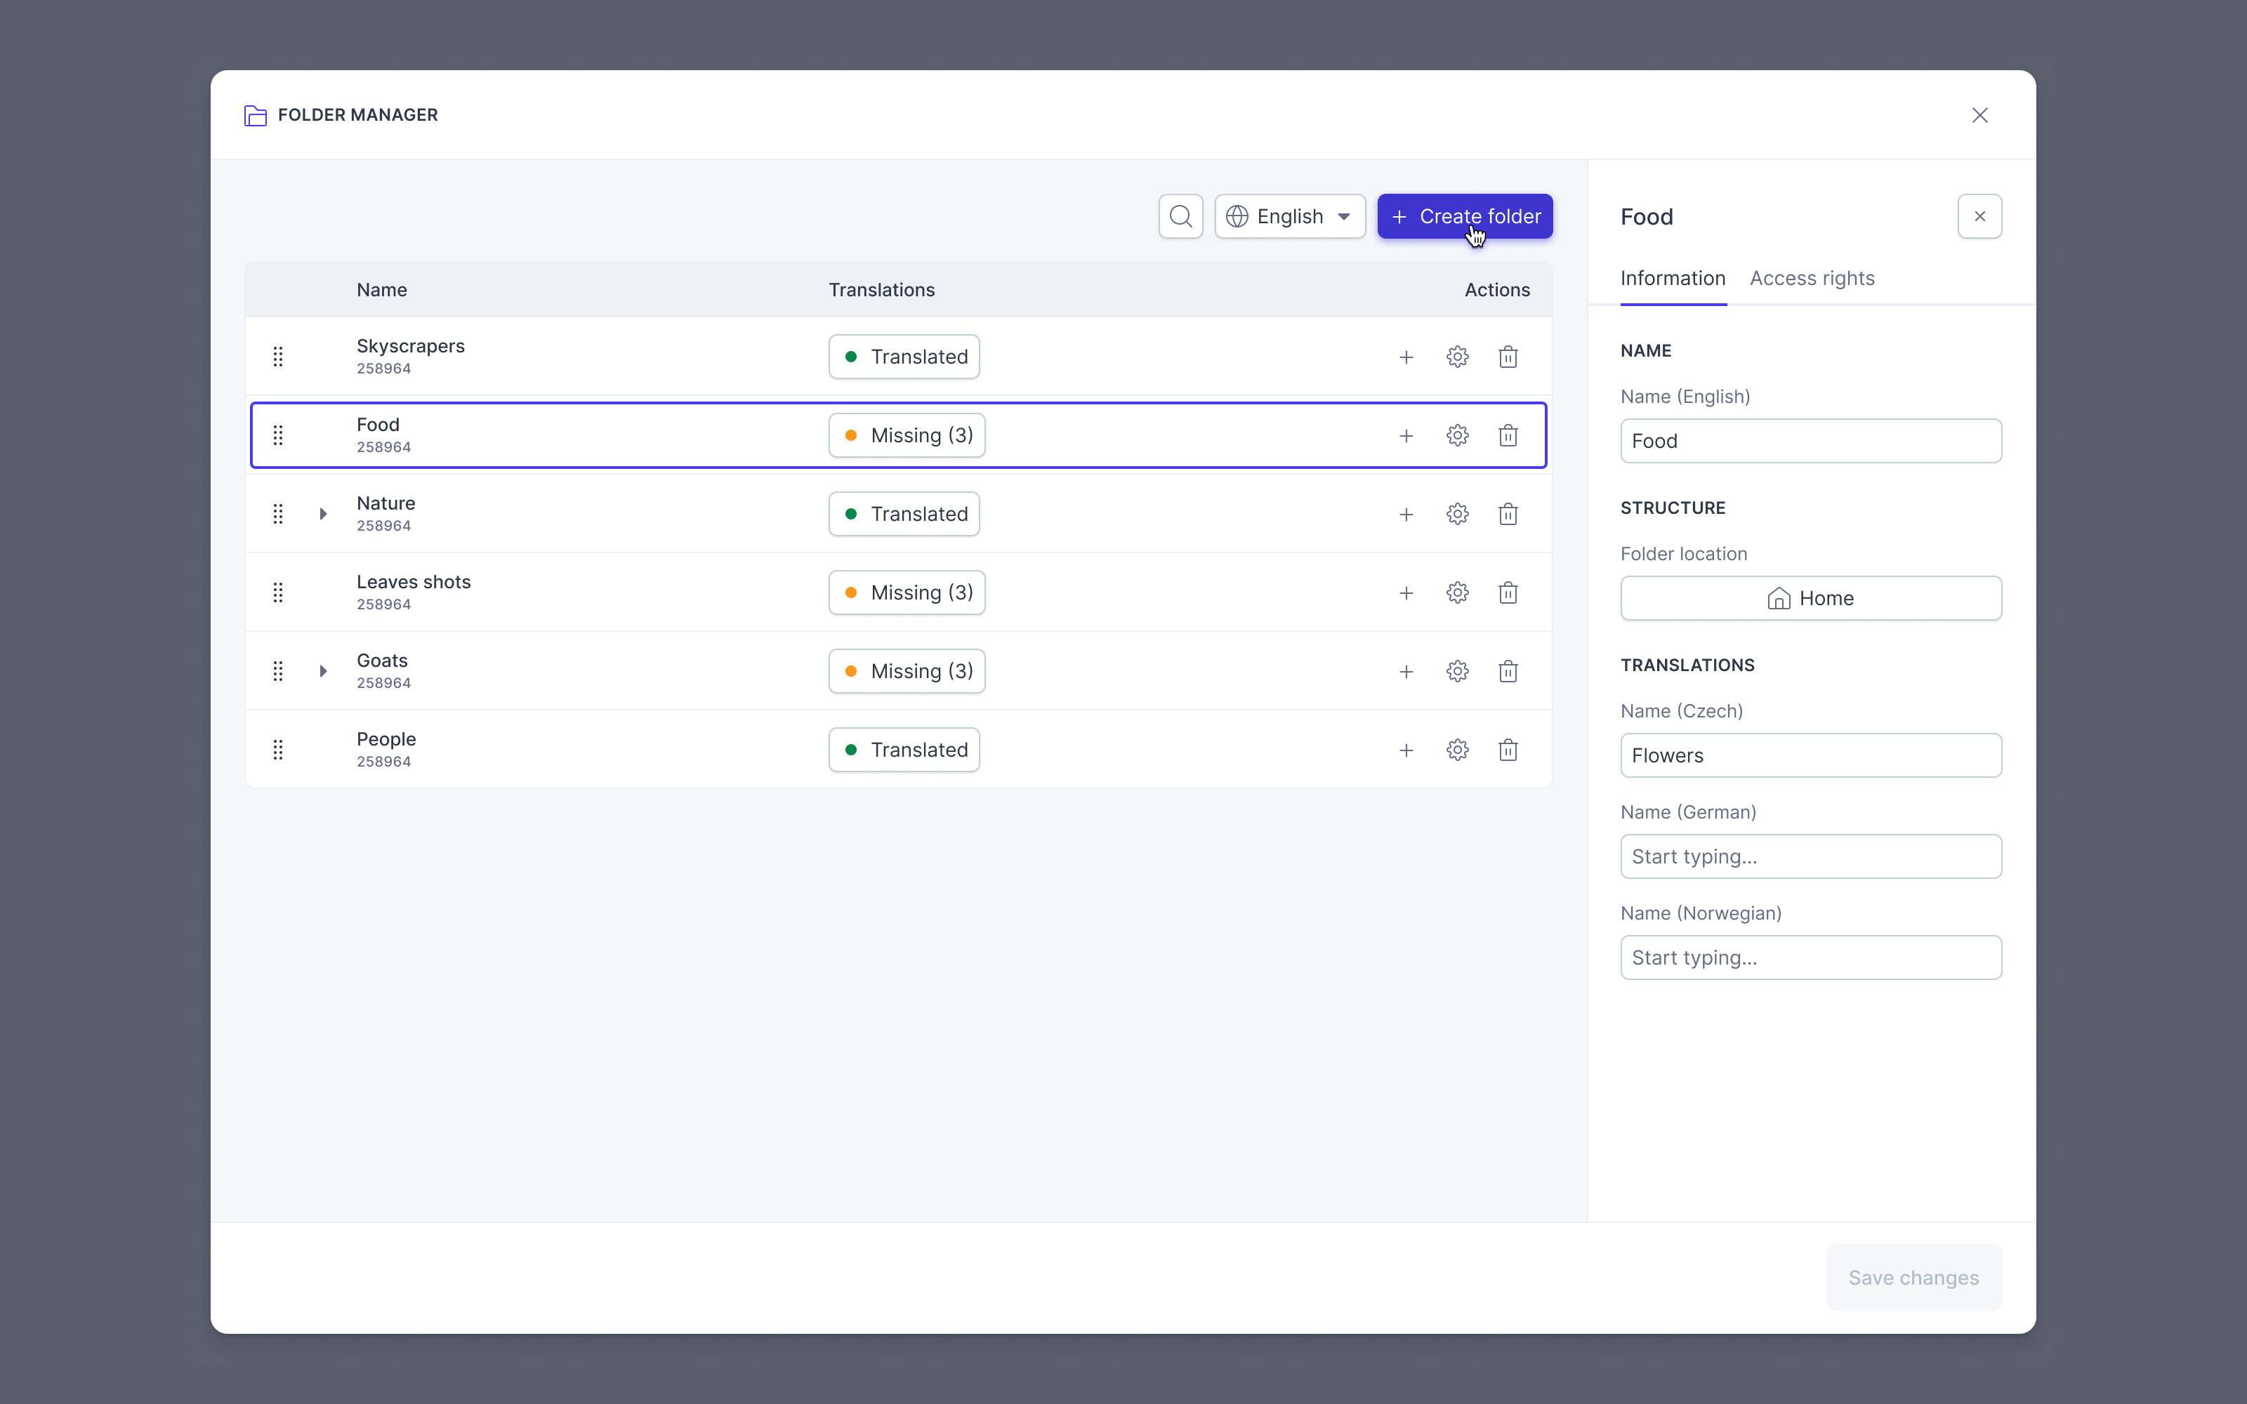
Task: Click the drag handle on the Food row
Action: [x=277, y=435]
